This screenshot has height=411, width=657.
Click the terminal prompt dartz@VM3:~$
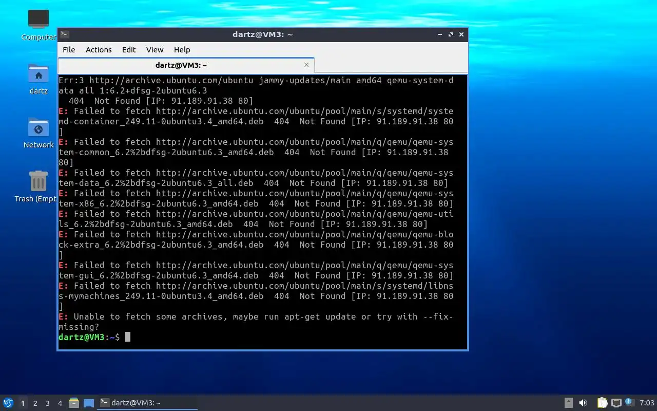[x=89, y=337]
